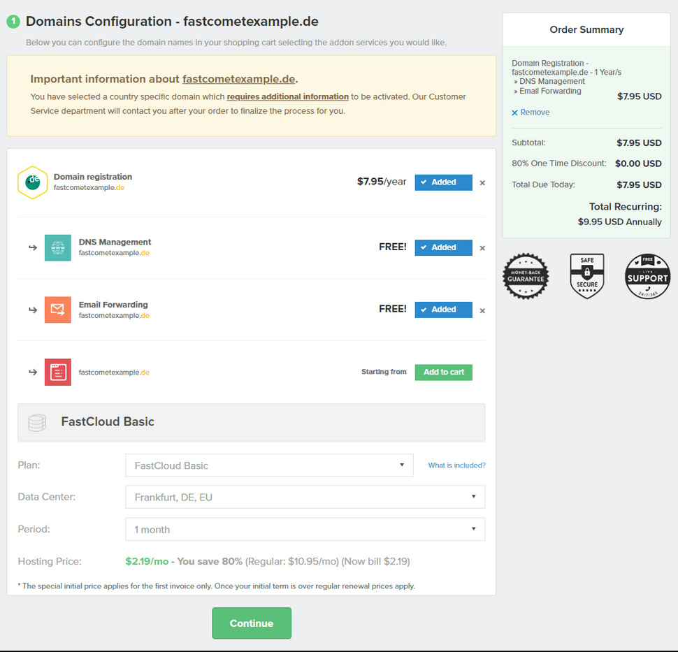Toggle the Added button for Domain registration
678x652 pixels.
[x=444, y=182]
